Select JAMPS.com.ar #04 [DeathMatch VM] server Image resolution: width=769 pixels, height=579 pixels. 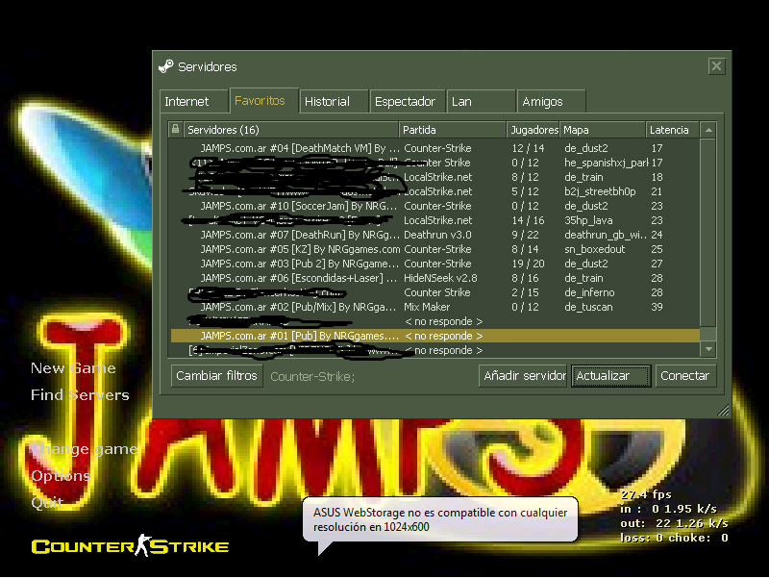(434, 148)
